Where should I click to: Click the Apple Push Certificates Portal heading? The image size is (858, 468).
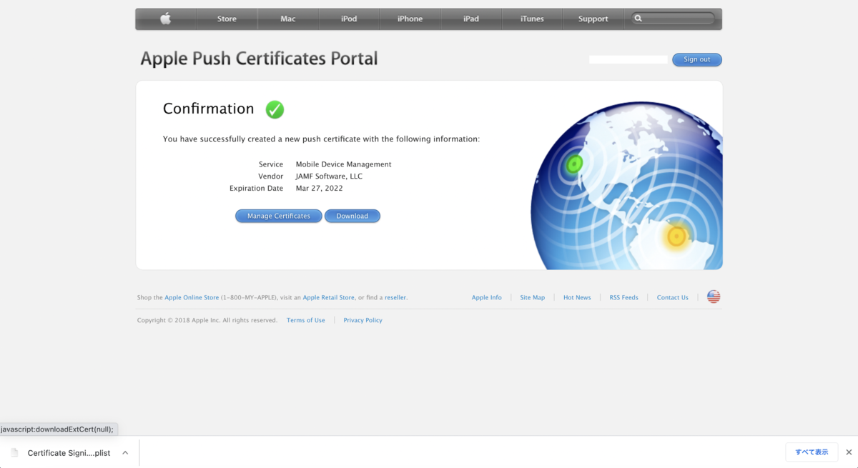[259, 59]
